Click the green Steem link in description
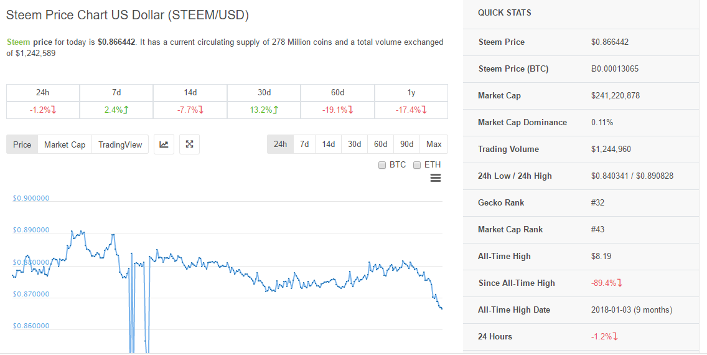Screen dimensions: 707x355 pos(18,42)
